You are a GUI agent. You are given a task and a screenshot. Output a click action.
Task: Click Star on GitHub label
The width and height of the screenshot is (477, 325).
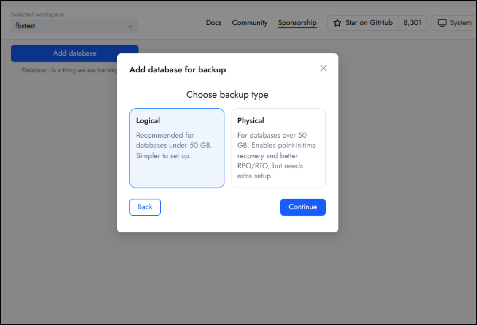point(369,23)
